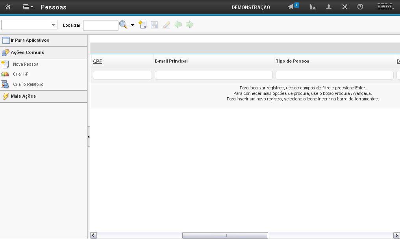Select Criar o Relatório action
The image size is (400, 239).
28,84
